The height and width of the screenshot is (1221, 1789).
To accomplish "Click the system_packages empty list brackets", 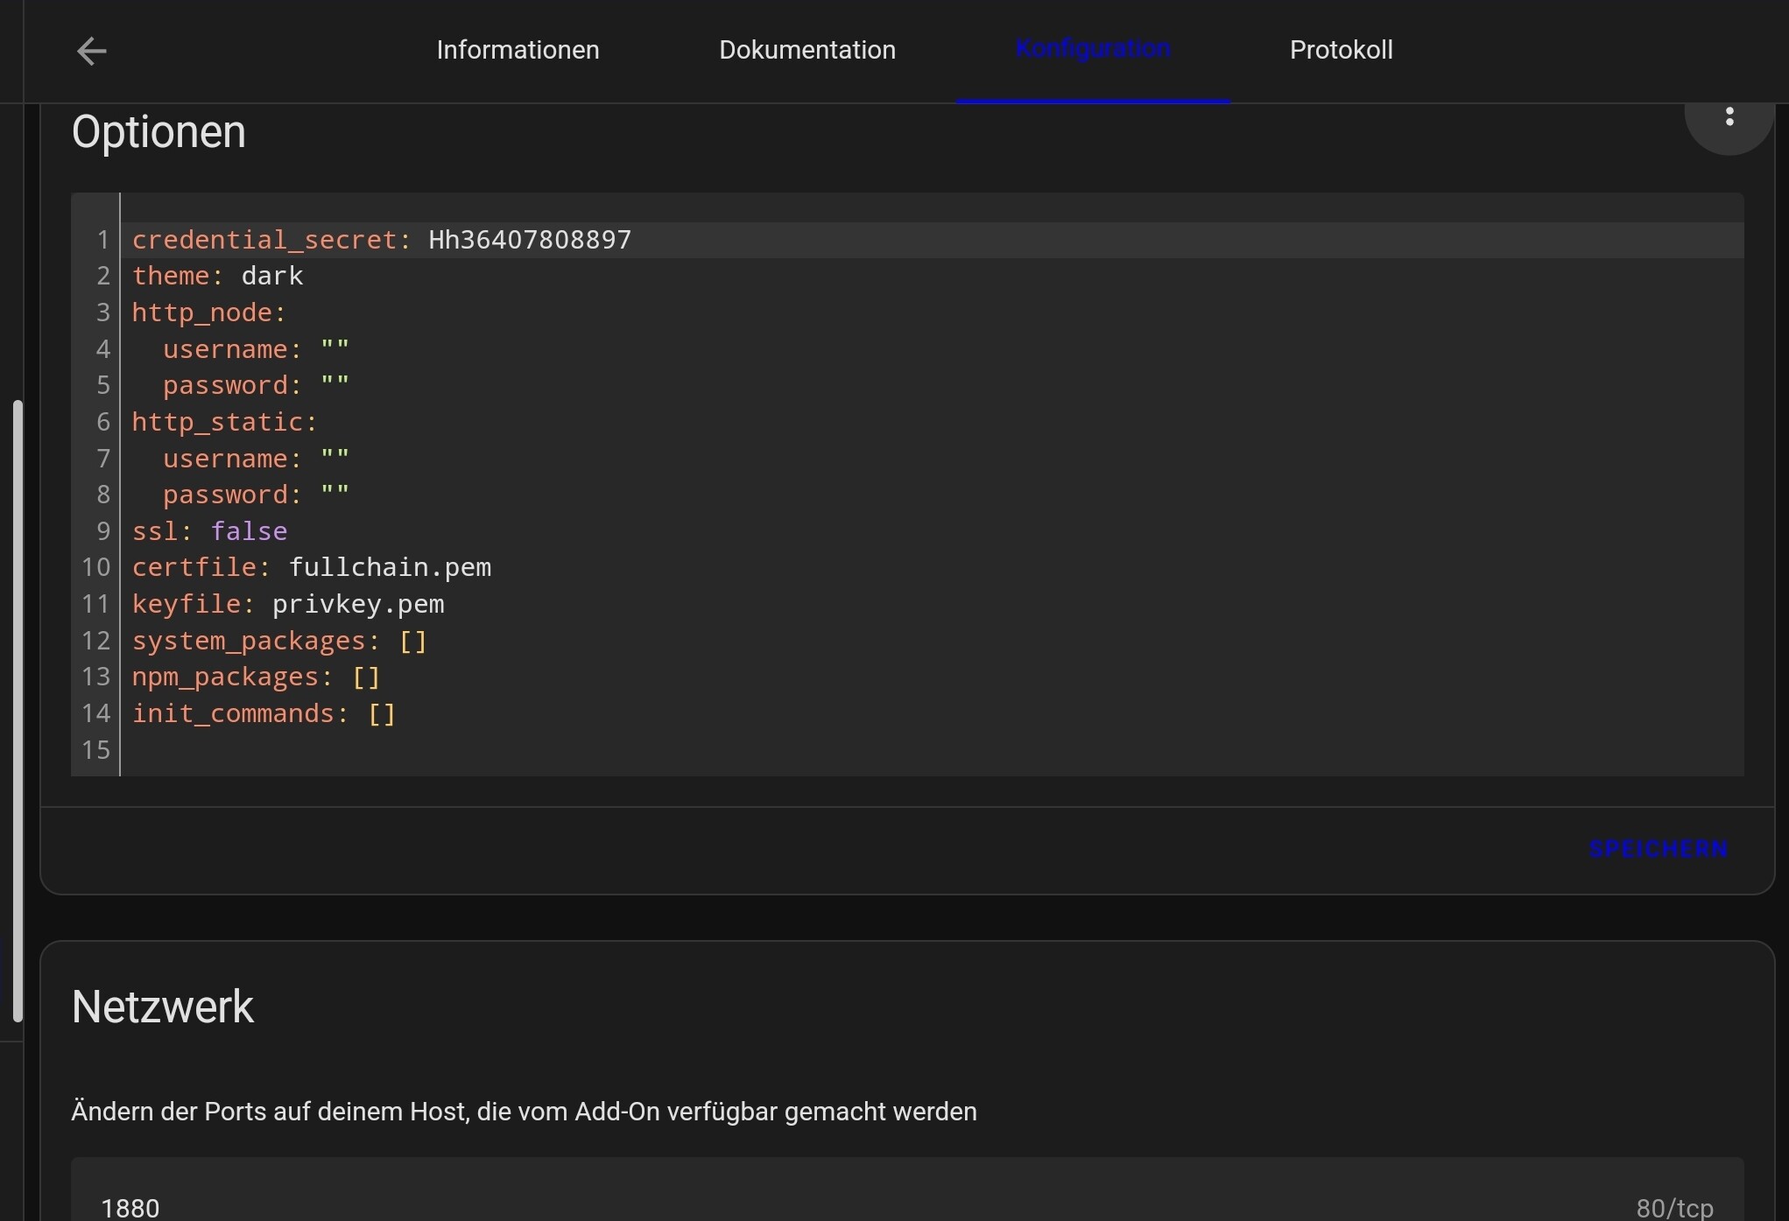I will point(412,642).
